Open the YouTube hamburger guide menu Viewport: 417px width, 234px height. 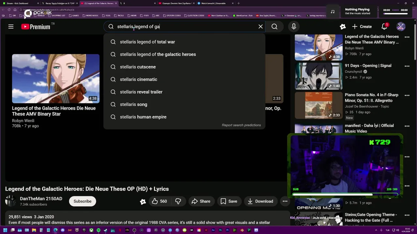click(x=11, y=27)
